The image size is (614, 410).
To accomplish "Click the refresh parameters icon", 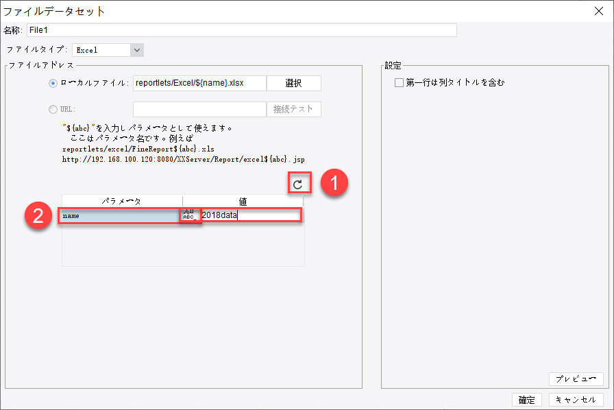I will (299, 182).
